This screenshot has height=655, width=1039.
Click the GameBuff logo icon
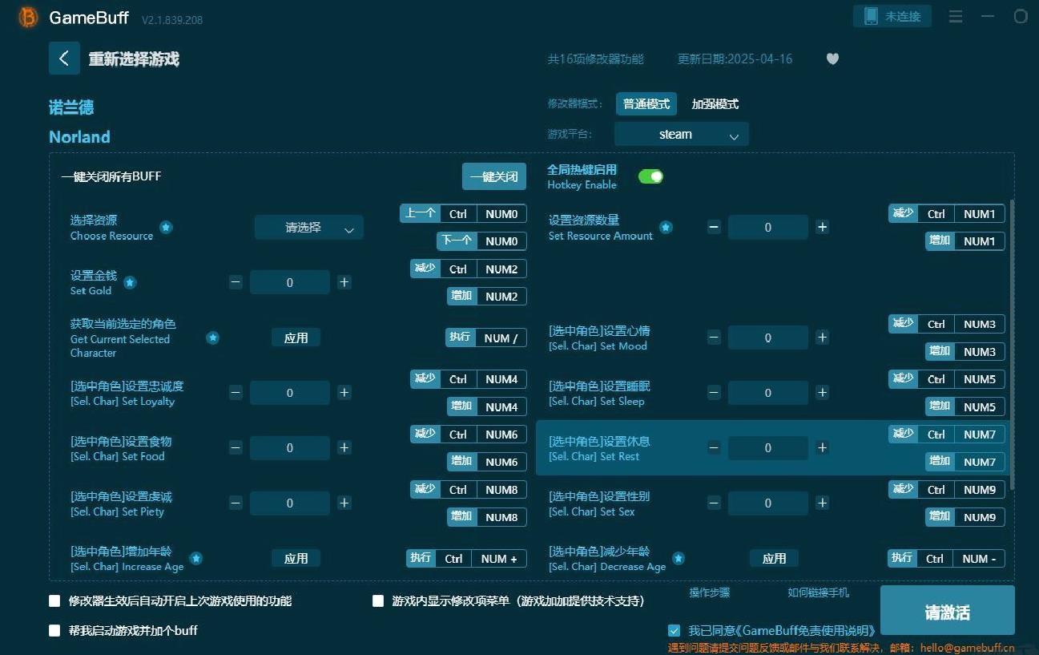click(28, 17)
